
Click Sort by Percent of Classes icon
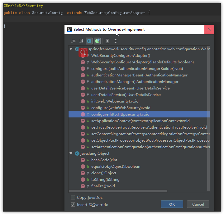coord(73,41)
